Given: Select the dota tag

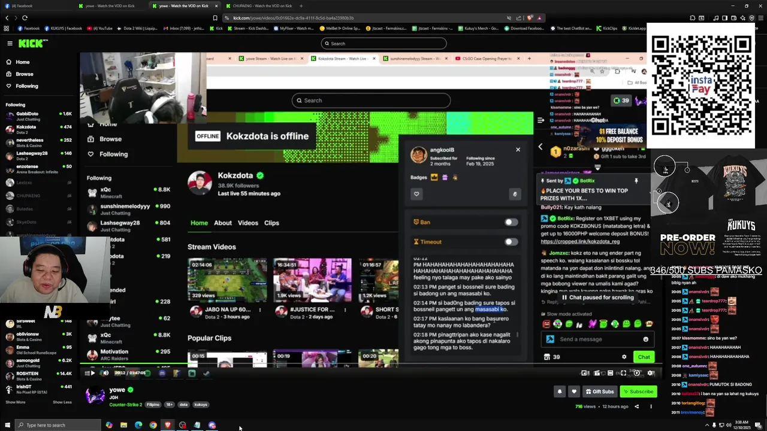Looking at the screenshot, I should (x=183, y=405).
